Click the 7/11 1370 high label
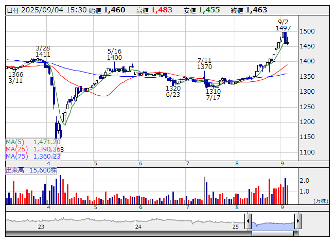 point(204,63)
